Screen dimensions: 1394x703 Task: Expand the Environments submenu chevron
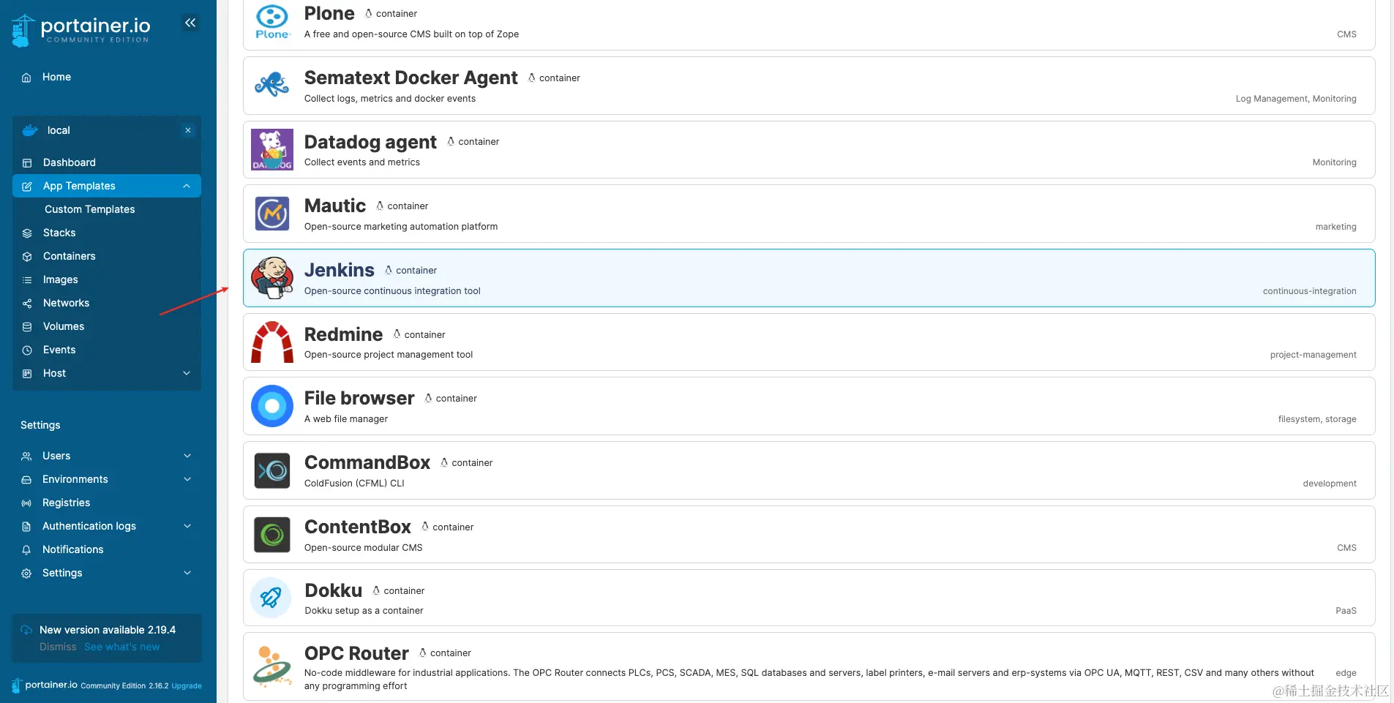pos(187,479)
